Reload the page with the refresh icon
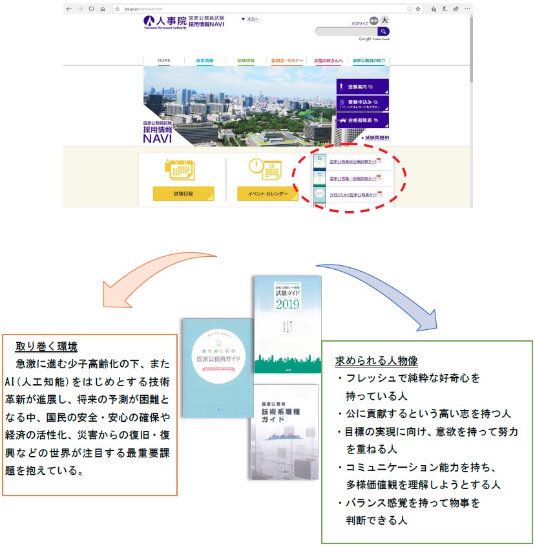Image resolution: width=535 pixels, height=546 pixels. (x=91, y=9)
